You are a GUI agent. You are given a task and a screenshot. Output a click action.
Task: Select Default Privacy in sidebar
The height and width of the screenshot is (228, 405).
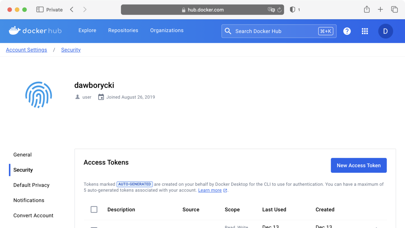tap(31, 185)
